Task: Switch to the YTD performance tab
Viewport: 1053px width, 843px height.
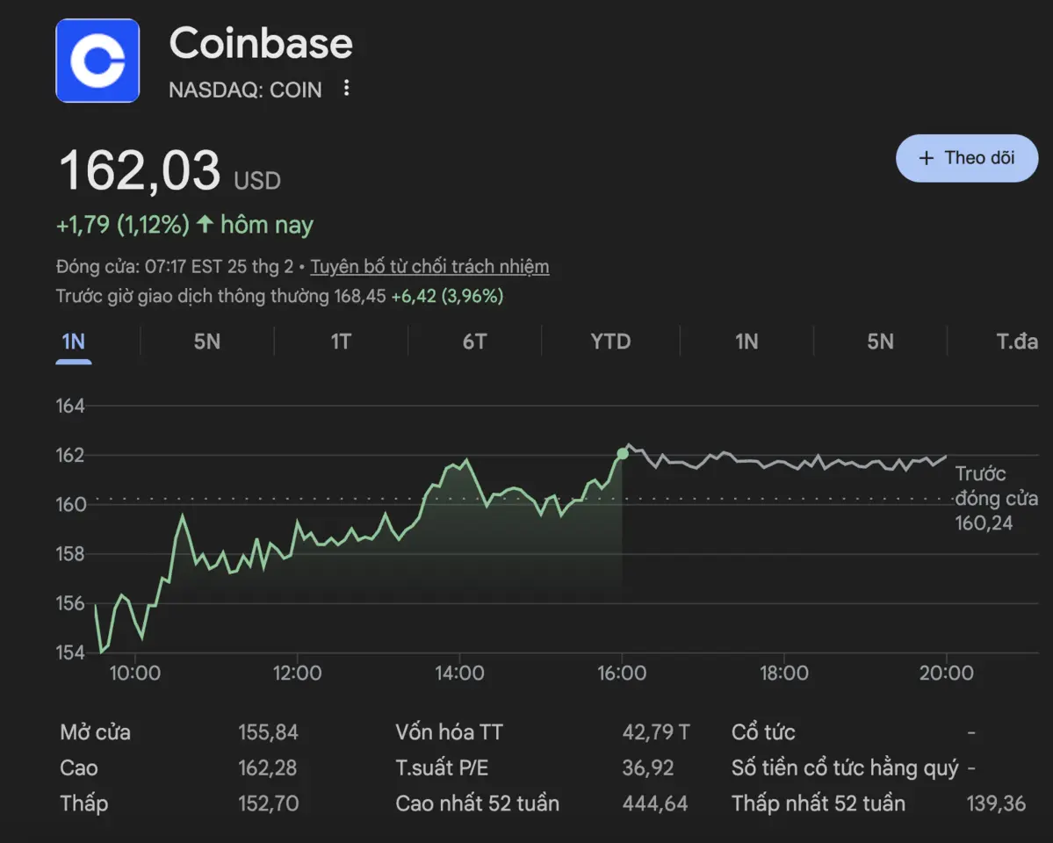Action: point(609,342)
